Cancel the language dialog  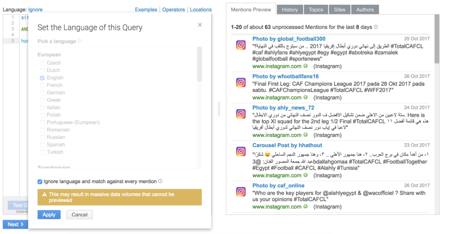[79, 215]
